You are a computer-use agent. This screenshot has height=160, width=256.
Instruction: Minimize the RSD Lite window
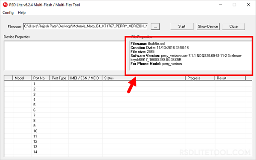tap(221, 5)
